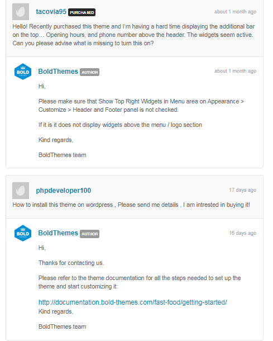This screenshot has width=273, height=341.
Task: Click the '17 days ago' timestamp
Action: pos(243,190)
